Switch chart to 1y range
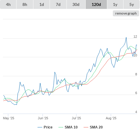This screenshot has height=135, width=140. pyautogui.click(x=115, y=4)
